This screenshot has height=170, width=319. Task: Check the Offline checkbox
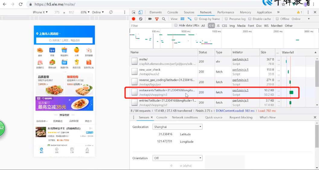pos(277,19)
